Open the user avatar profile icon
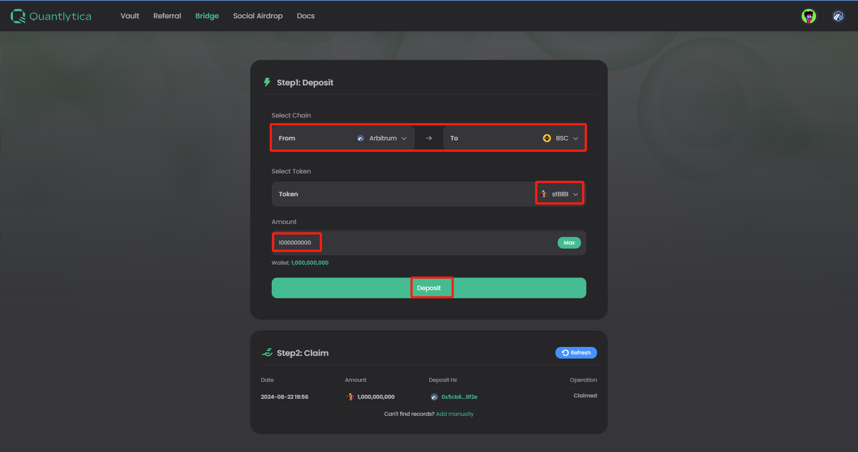 pyautogui.click(x=808, y=16)
